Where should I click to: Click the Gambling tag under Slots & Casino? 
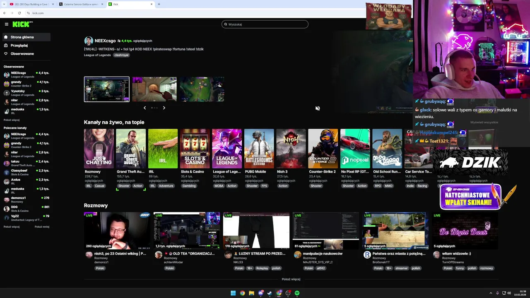coord(189,186)
